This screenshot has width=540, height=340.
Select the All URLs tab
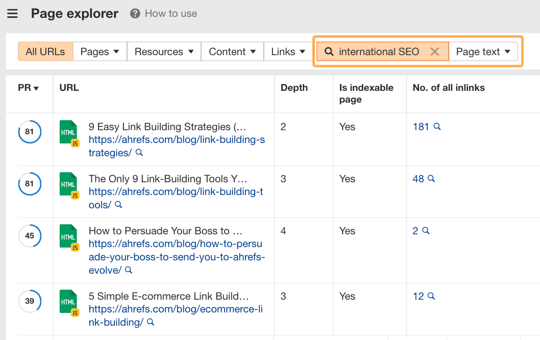coord(45,52)
